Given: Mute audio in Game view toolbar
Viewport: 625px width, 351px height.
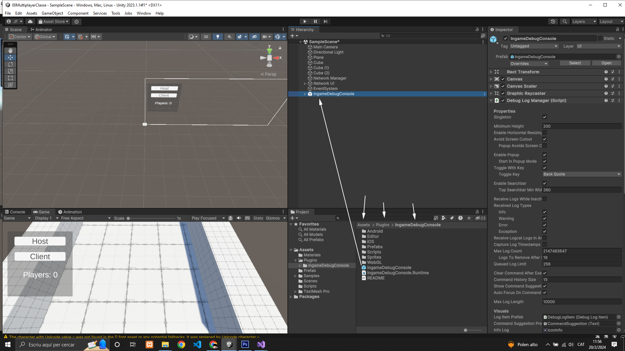Looking at the screenshot, I should pyautogui.click(x=239, y=218).
